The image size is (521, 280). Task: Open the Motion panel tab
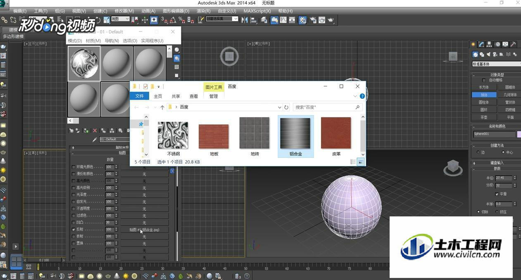[497, 44]
